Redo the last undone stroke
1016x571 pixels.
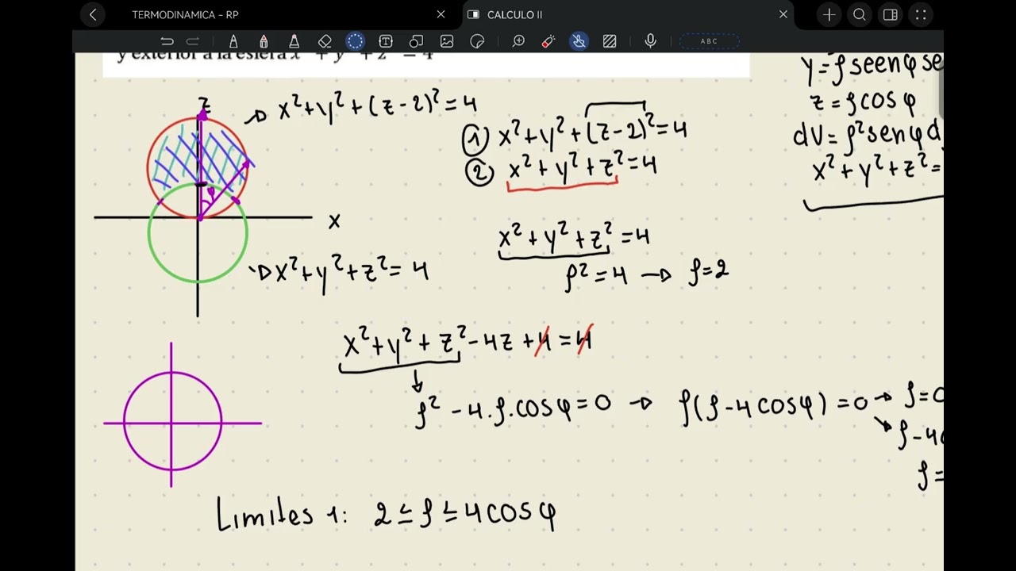pyautogui.click(x=192, y=41)
